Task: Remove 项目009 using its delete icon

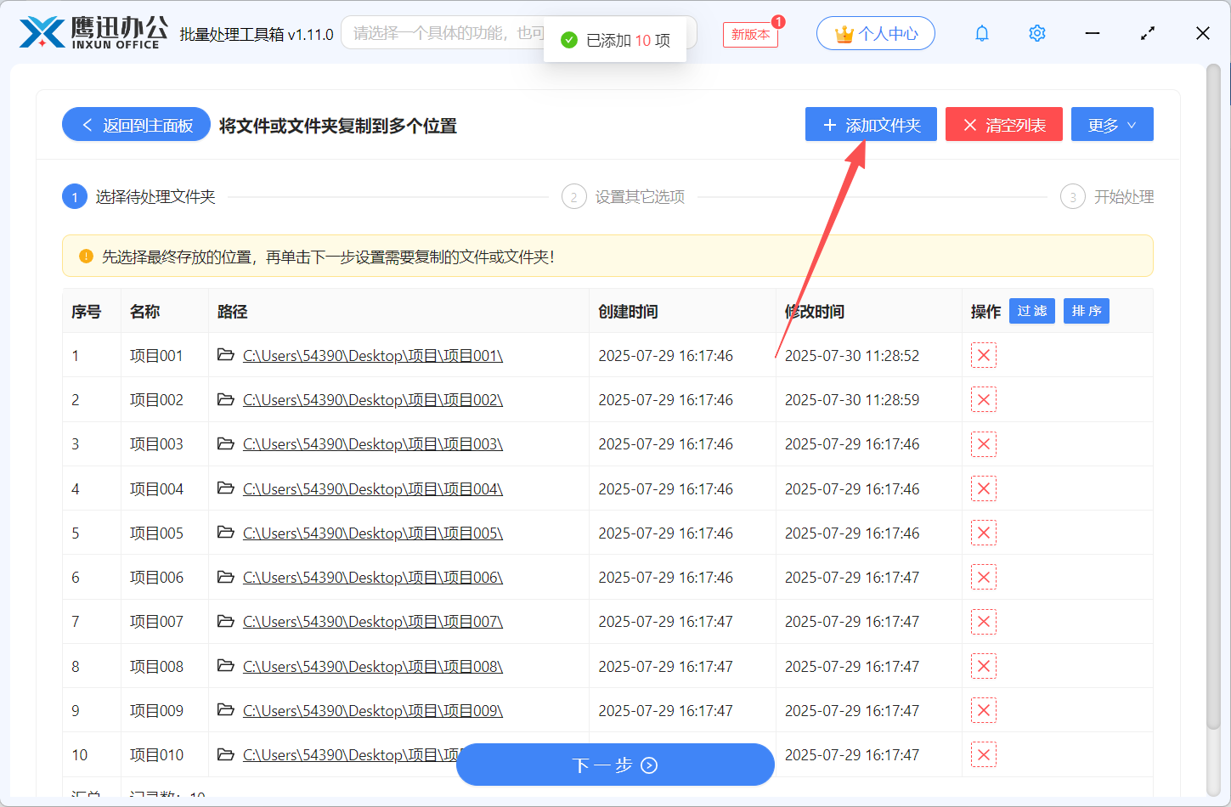Action: [x=983, y=711]
